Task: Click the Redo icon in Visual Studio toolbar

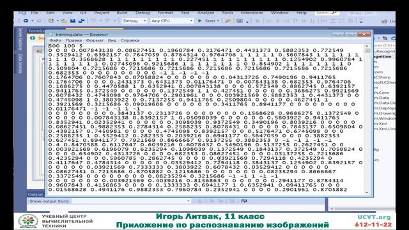Action: [107, 21]
